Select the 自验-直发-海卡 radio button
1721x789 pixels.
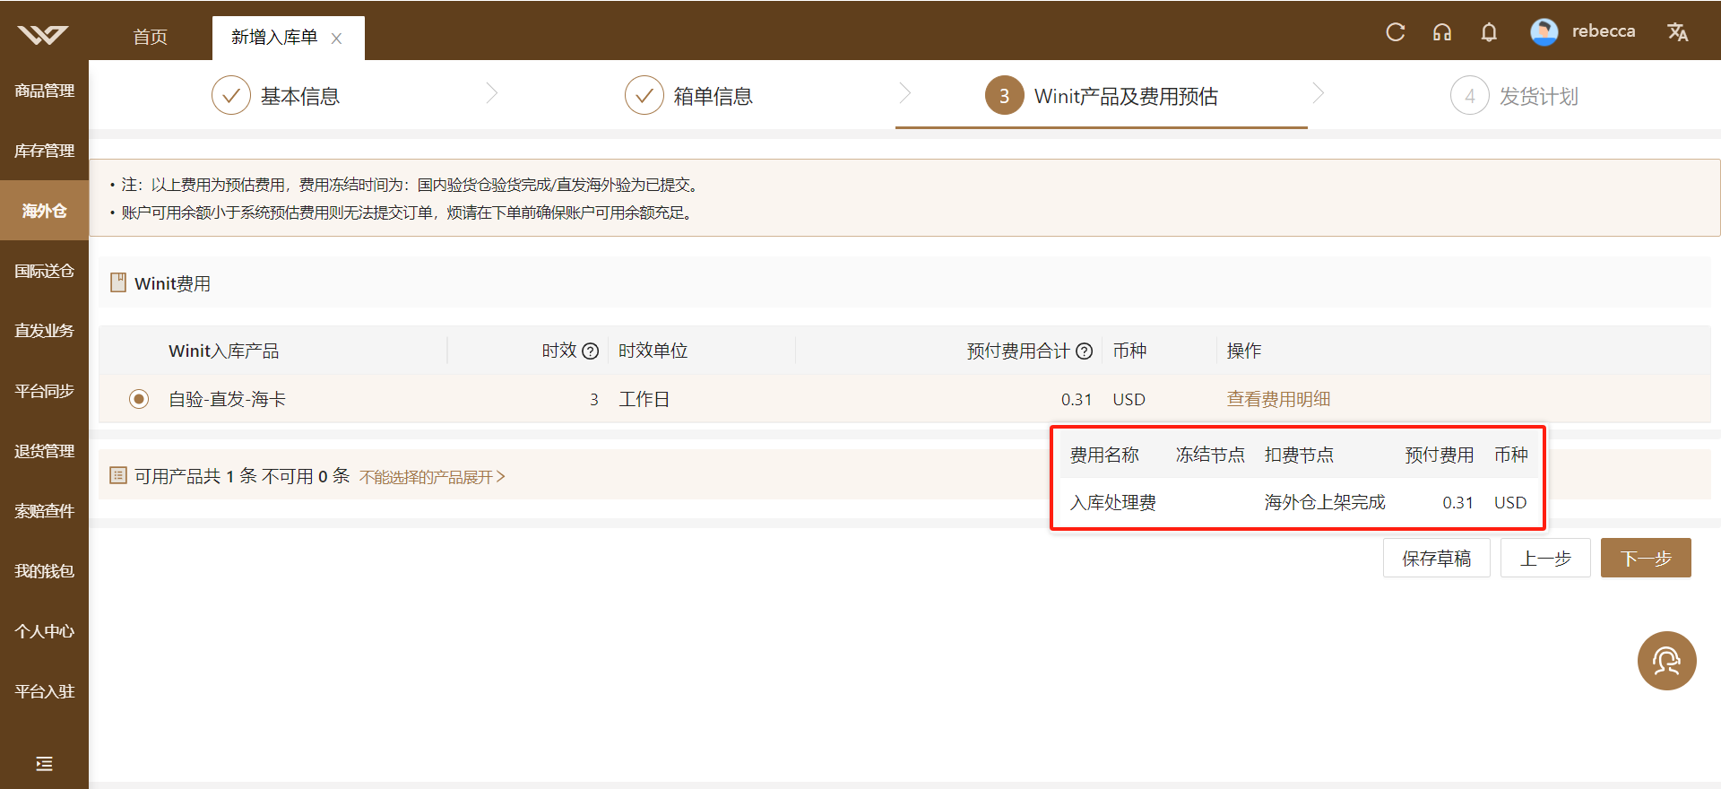[138, 399]
